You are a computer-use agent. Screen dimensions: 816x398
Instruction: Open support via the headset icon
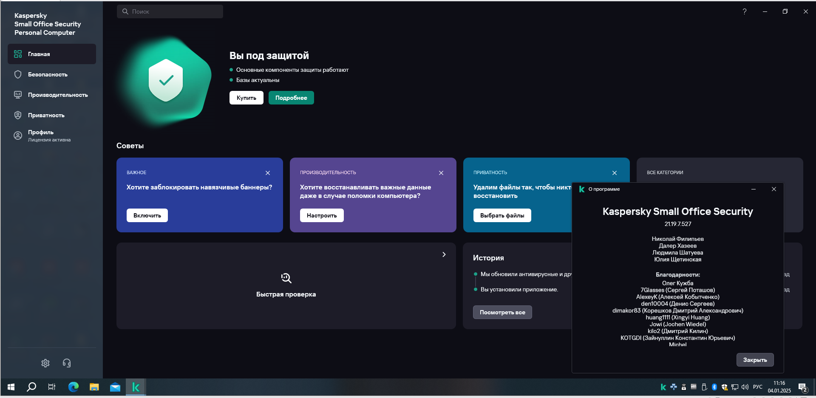[x=67, y=363]
